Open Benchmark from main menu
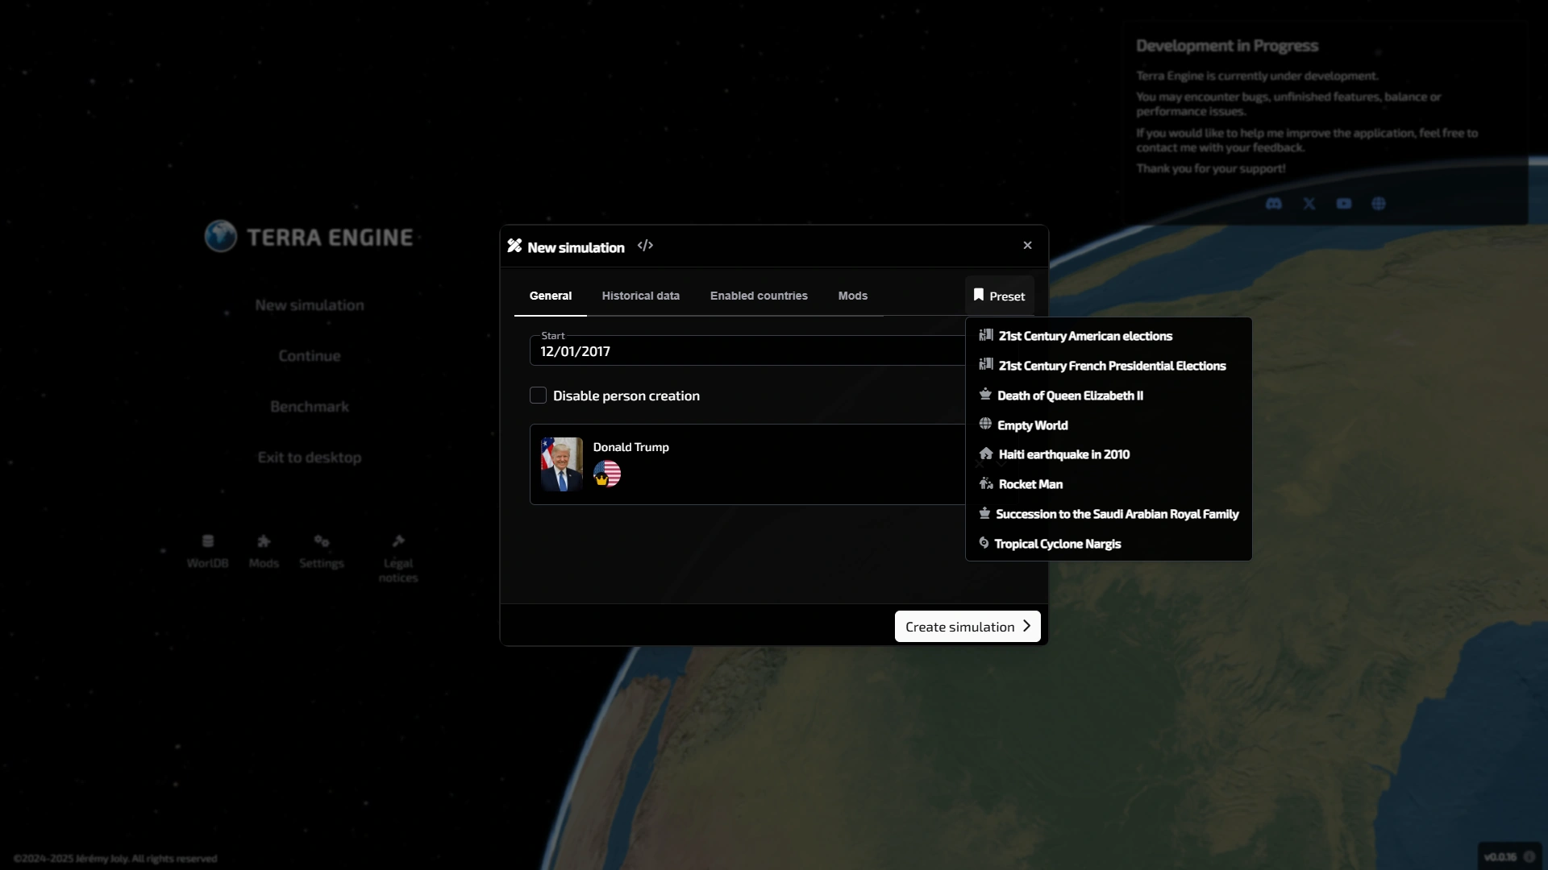This screenshot has width=1548, height=870. pyautogui.click(x=310, y=407)
